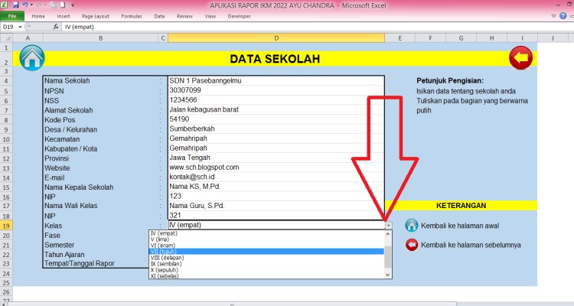
Task: Click the Excel application icon in title bar
Action: (x=5, y=5)
